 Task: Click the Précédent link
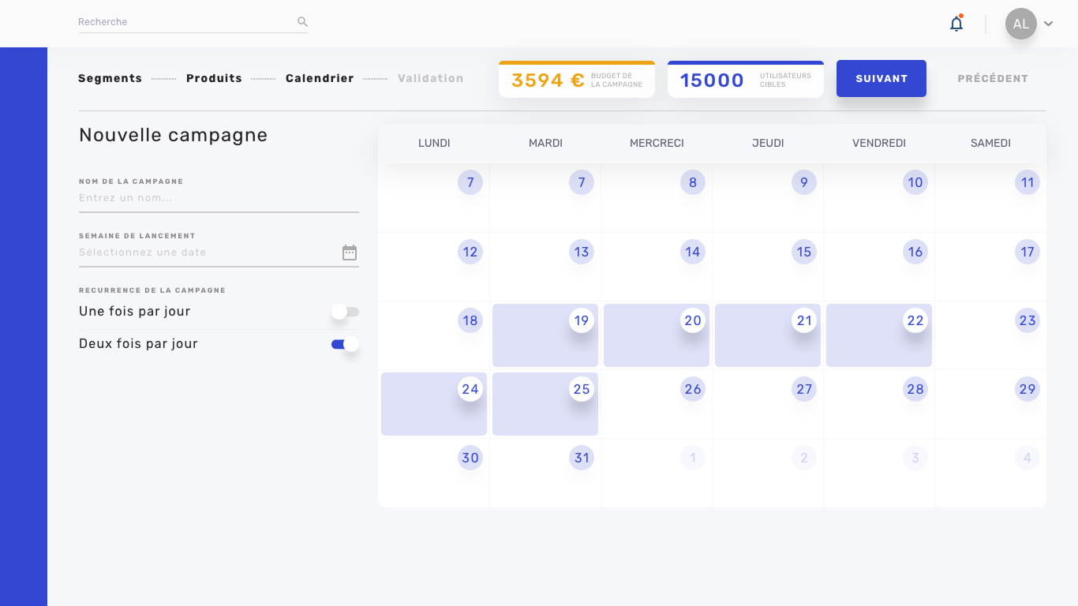click(x=992, y=79)
